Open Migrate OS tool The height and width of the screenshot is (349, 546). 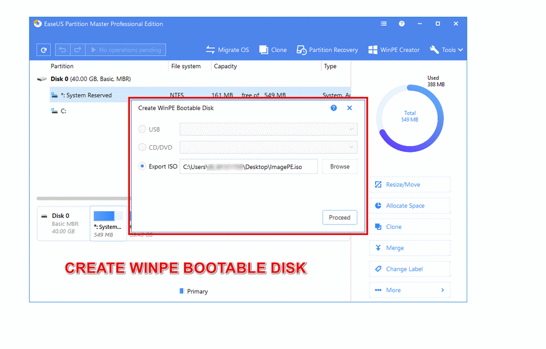pyautogui.click(x=228, y=50)
